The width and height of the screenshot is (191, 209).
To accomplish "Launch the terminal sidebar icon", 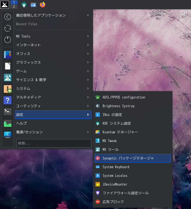I will tap(8, 112).
